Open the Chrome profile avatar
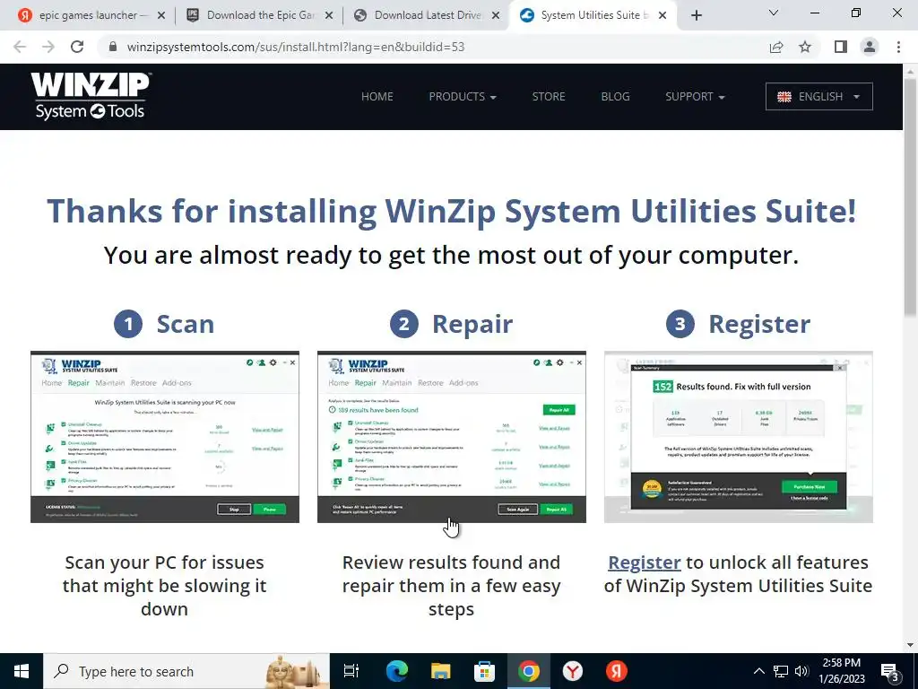The height and width of the screenshot is (689, 918). pos(870,47)
